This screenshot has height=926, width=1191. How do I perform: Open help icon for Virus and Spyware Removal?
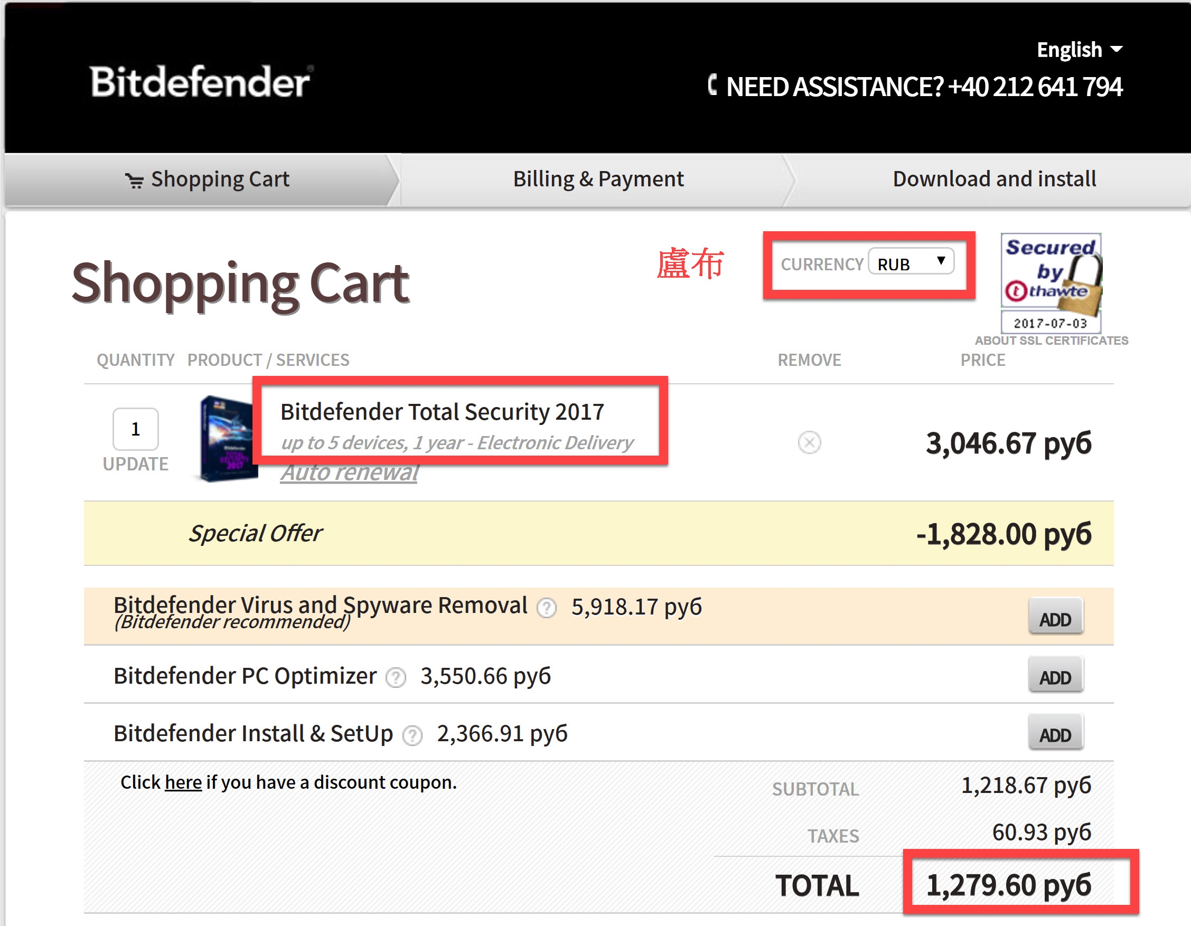click(x=547, y=607)
